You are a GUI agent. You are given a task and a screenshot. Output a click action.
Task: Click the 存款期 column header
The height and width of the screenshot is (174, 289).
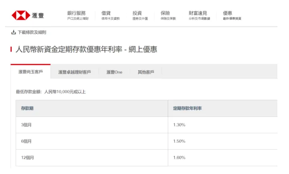tap(27, 108)
